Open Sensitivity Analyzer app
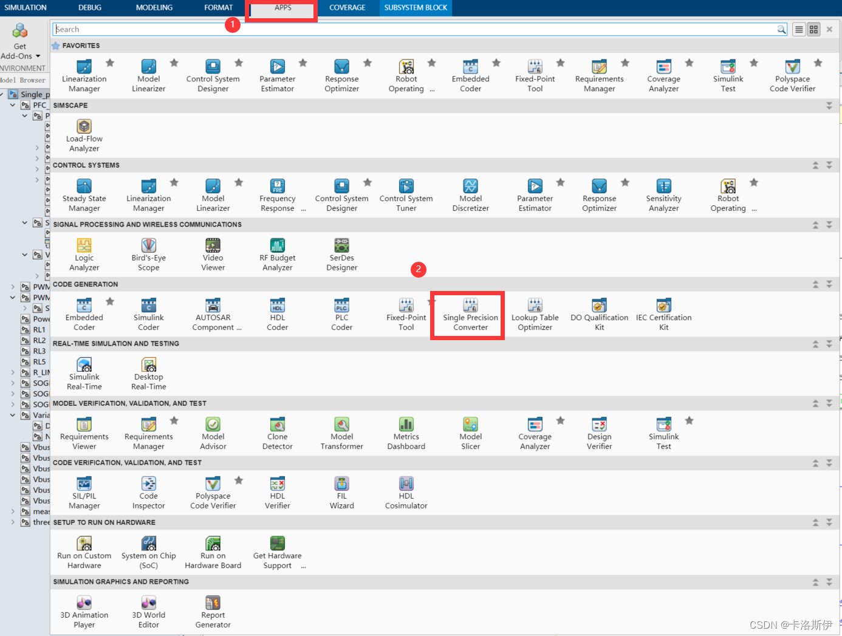This screenshot has width=842, height=636. click(663, 196)
